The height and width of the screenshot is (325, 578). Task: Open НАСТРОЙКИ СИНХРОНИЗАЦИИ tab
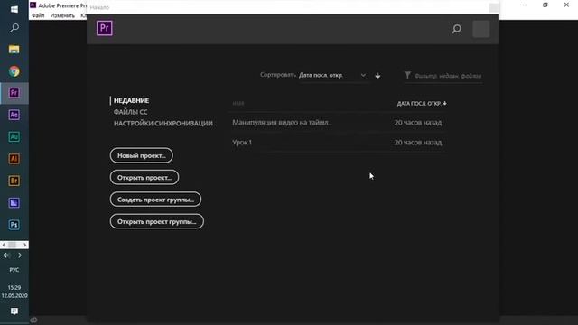click(163, 123)
